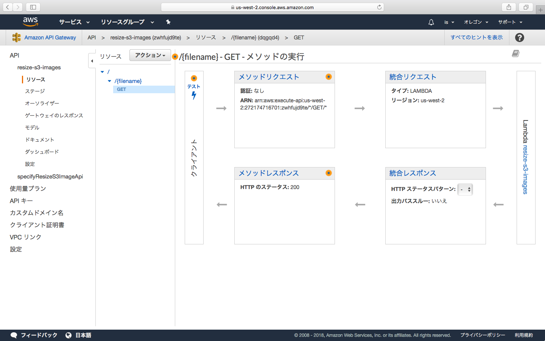Open メソッドレスポンス settings

click(x=269, y=173)
